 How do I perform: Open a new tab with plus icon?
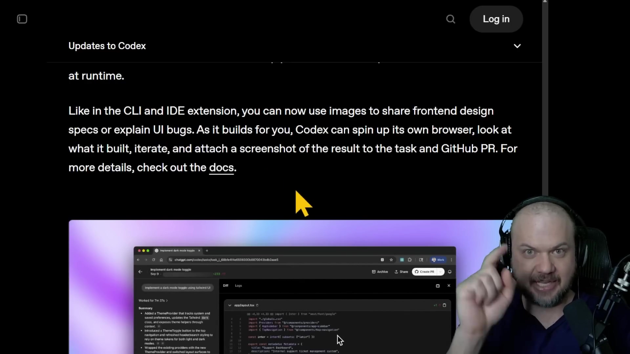click(207, 250)
